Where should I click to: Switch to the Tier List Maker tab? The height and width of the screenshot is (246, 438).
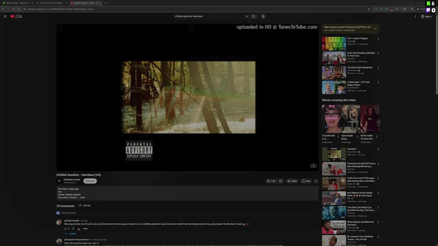(51, 3)
